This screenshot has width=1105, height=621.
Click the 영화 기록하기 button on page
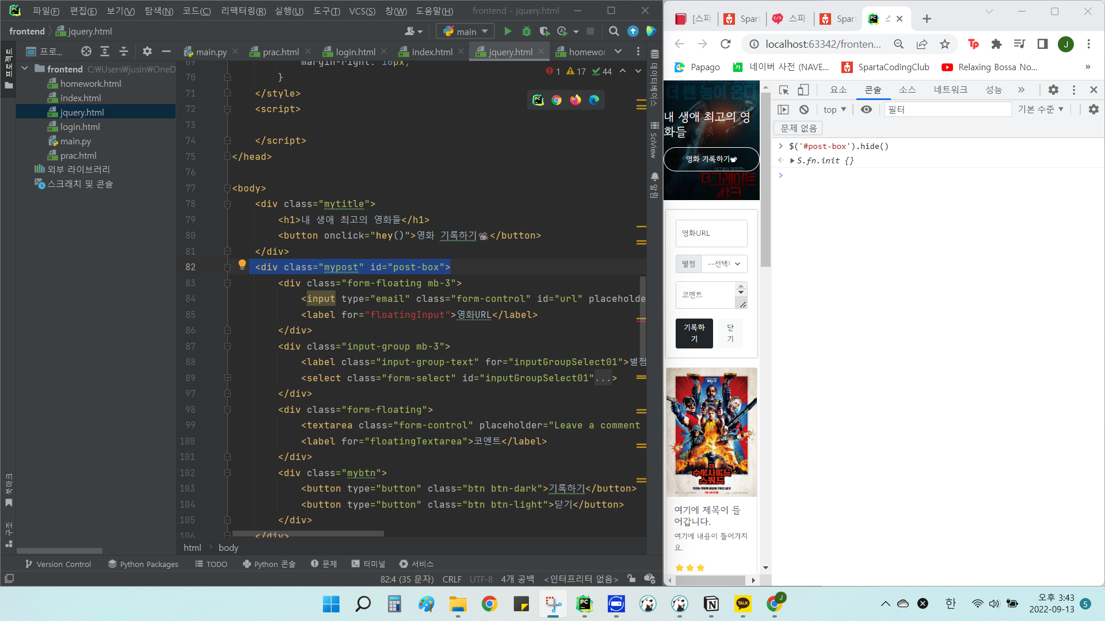[x=711, y=159]
